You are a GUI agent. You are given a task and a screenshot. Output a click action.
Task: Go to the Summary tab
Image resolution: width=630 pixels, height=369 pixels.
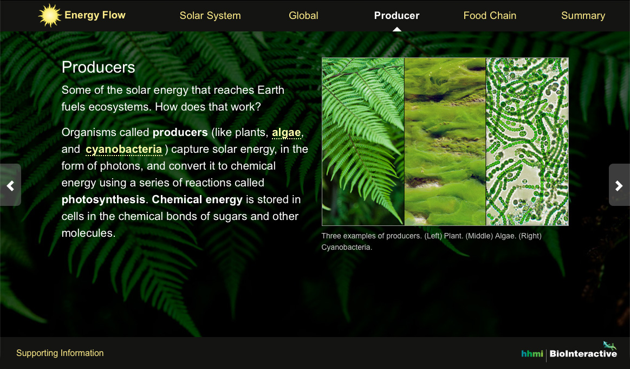click(x=583, y=16)
